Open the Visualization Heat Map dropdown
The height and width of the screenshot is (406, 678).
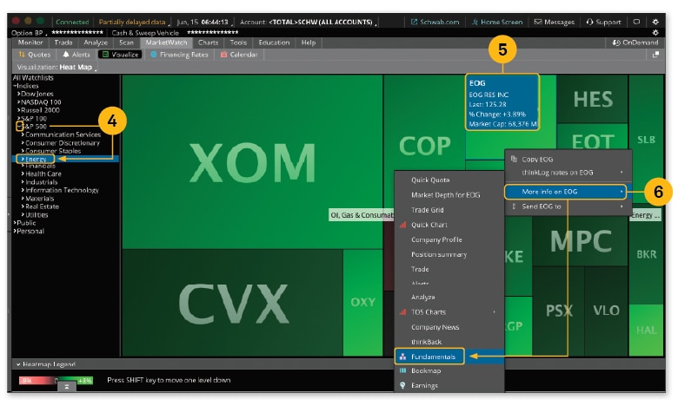tap(56, 67)
